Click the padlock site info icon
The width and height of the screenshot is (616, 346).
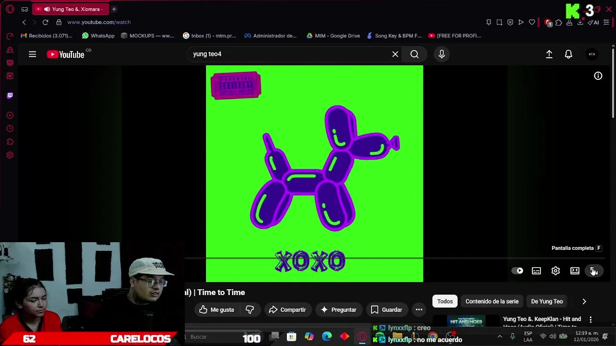(59, 22)
